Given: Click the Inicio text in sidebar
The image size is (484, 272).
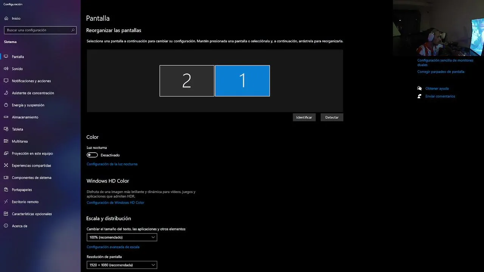Looking at the screenshot, I should click(16, 19).
